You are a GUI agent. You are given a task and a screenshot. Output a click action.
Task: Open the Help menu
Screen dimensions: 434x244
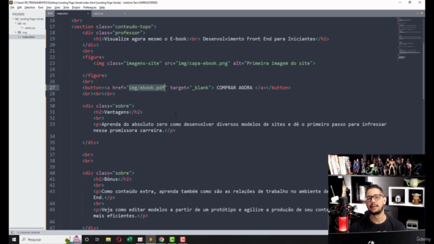coord(102,7)
